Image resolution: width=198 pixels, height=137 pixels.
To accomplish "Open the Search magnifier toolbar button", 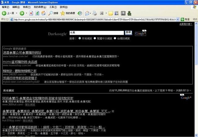I will pos(53,13).
